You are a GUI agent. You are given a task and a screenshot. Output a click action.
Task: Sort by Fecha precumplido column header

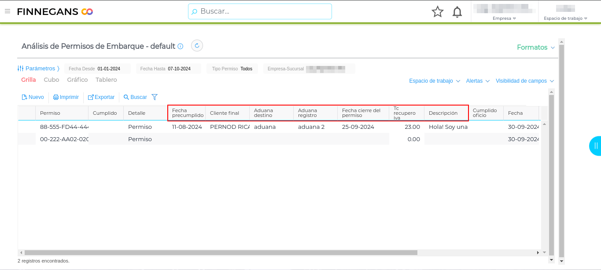(x=187, y=113)
